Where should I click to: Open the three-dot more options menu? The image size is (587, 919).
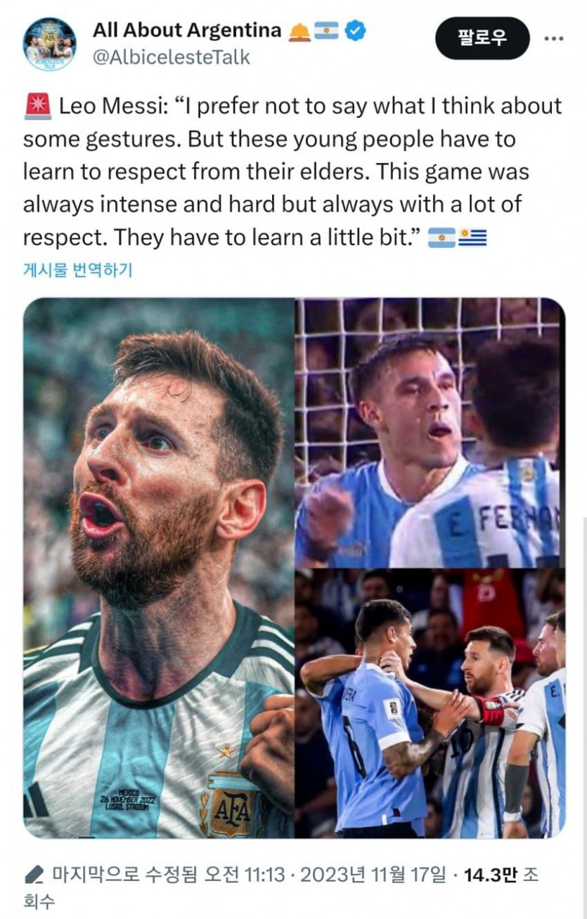point(554,38)
